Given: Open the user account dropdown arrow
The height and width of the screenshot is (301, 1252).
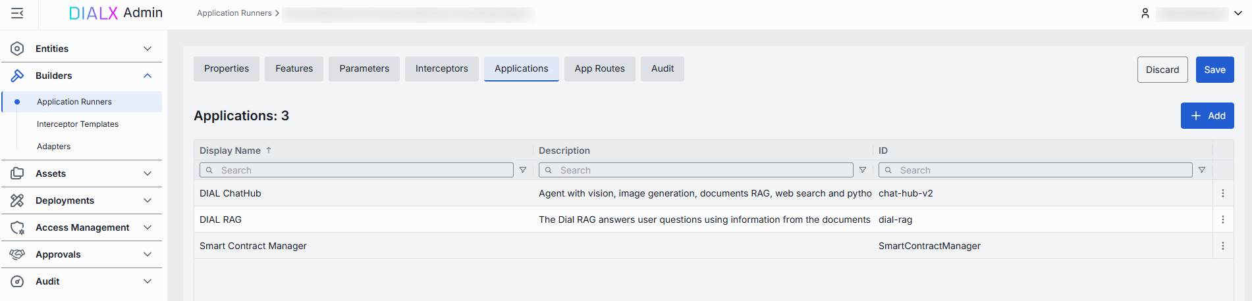Looking at the screenshot, I should 1238,13.
